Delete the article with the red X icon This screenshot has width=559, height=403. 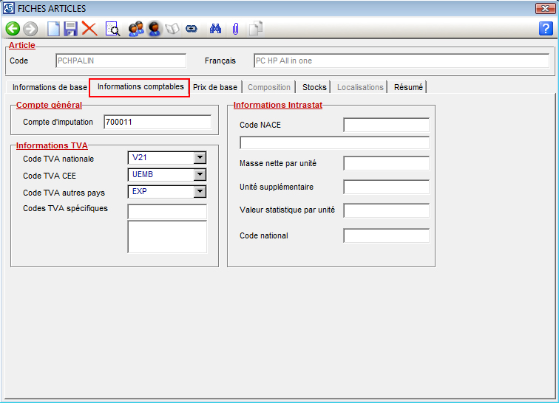[89, 29]
